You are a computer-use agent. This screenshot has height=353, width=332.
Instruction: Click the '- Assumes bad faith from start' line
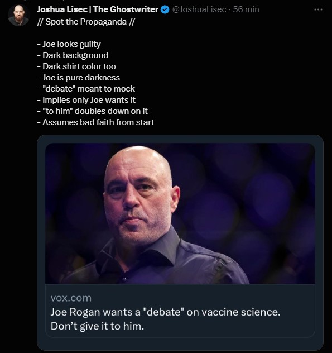coord(95,122)
